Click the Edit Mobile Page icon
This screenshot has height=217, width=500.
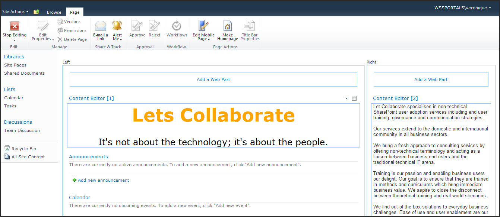(x=203, y=26)
